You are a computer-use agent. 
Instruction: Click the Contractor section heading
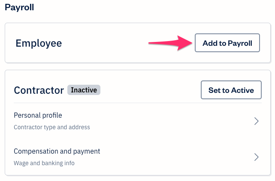[39, 90]
